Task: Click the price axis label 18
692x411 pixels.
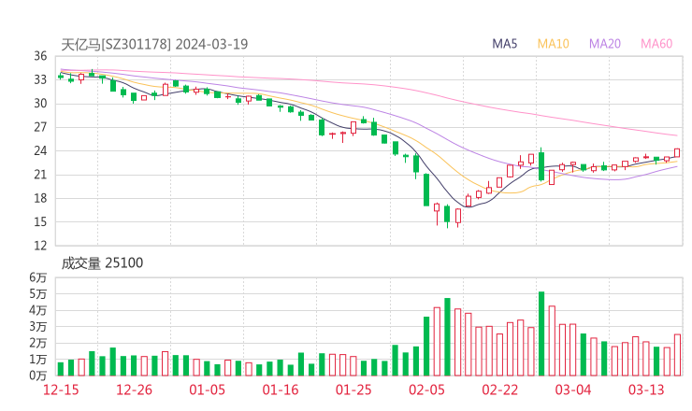Action: tap(40, 198)
